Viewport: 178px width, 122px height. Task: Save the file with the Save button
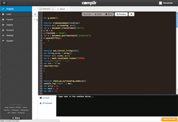coord(109,14)
